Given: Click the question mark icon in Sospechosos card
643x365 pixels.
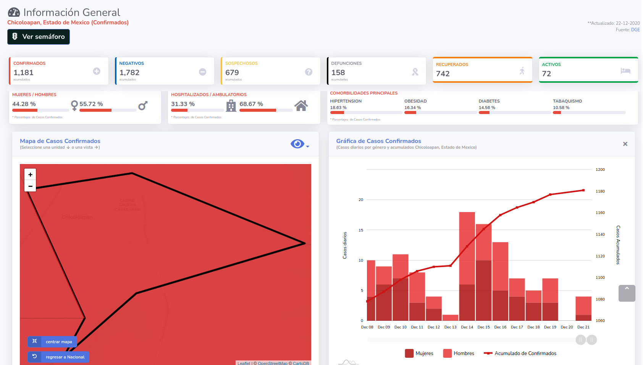Looking at the screenshot, I should coord(309,72).
